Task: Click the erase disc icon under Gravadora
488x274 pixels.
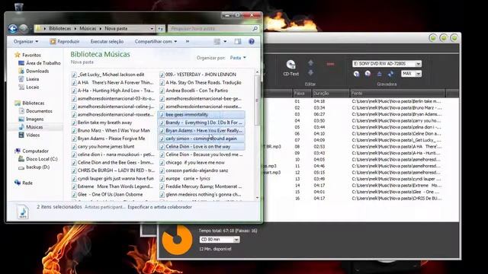Action: tap(368, 74)
